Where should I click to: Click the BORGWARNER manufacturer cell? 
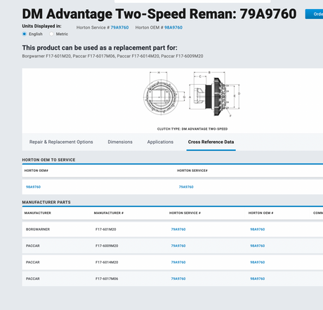coord(38,229)
